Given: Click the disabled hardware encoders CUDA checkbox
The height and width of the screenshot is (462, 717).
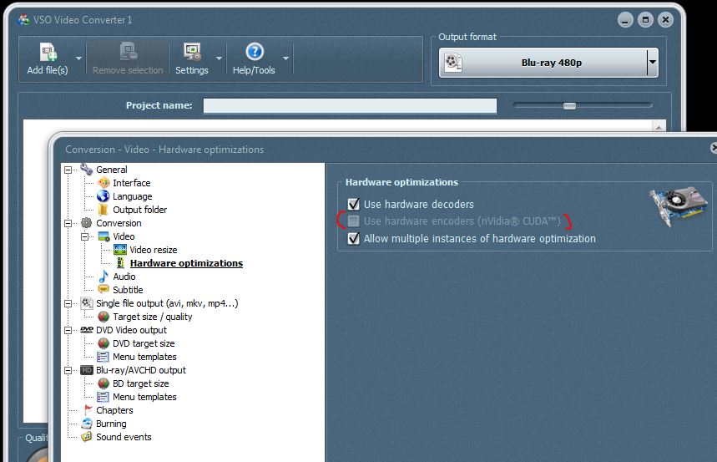Looking at the screenshot, I should point(353,221).
